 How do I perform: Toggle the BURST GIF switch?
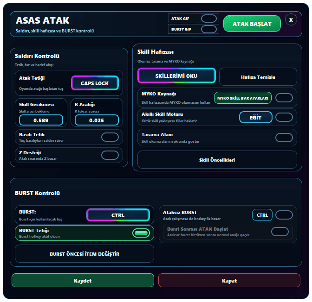(209, 29)
